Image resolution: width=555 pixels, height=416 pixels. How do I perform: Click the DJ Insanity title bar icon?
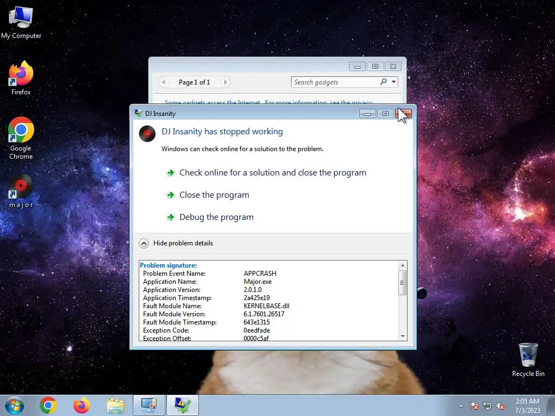point(138,113)
